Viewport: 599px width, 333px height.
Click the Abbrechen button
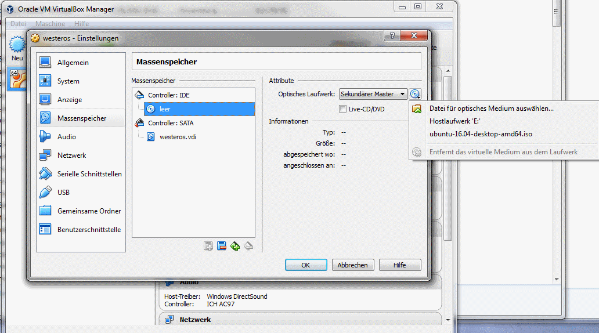coord(352,265)
